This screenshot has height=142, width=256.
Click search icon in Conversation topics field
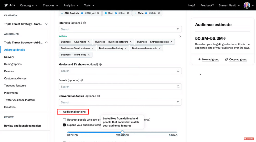178,102
